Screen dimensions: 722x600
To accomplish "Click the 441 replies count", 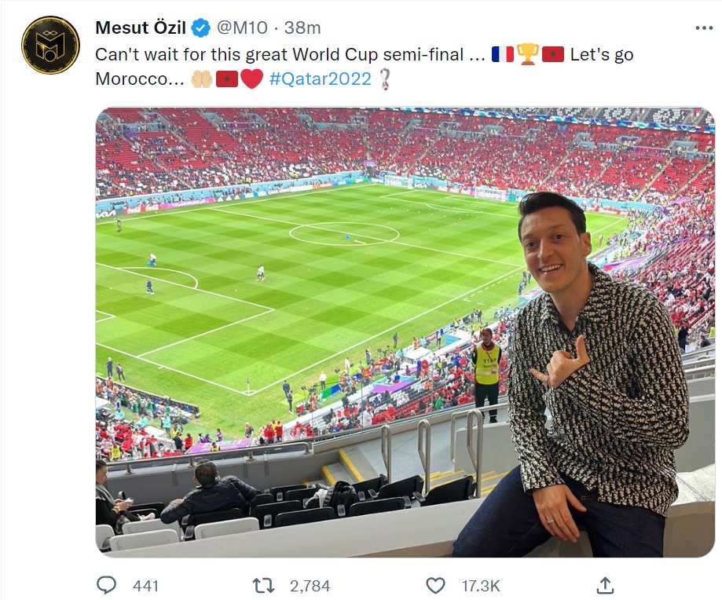I will click(146, 586).
